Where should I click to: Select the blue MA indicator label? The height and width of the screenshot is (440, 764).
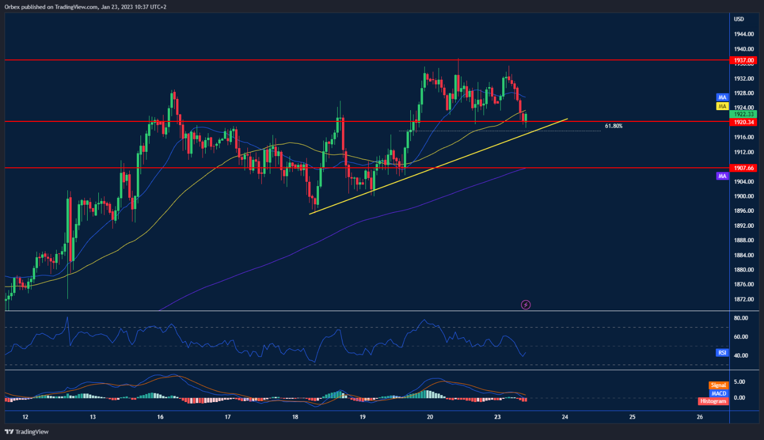coord(722,97)
